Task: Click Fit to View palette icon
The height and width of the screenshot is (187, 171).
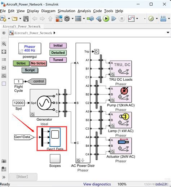Action: click(x=4, y=52)
